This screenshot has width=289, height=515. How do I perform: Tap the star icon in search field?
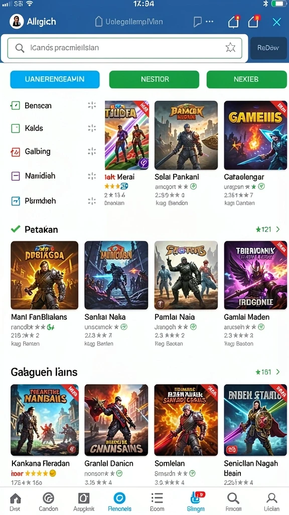pyautogui.click(x=230, y=48)
